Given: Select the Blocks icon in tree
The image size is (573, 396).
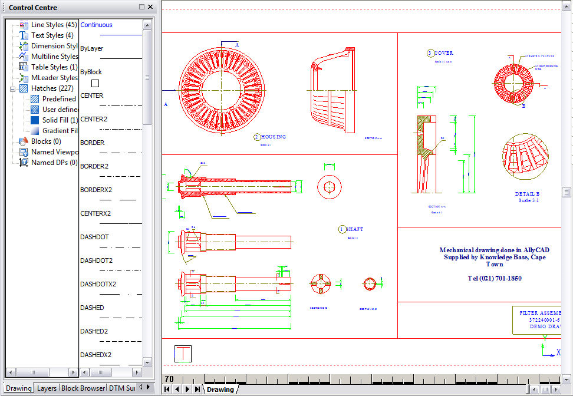Looking at the screenshot, I should pyautogui.click(x=24, y=141).
